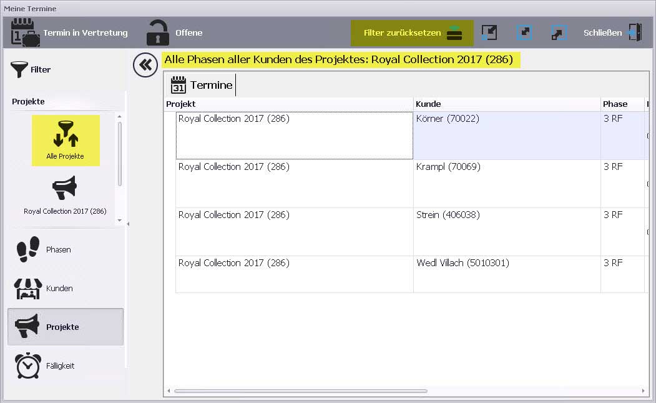This screenshot has height=403, width=656.
Task: Switch to the Termine tab
Action: [202, 85]
